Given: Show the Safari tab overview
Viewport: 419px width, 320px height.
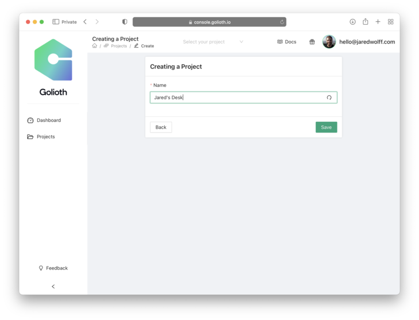Looking at the screenshot, I should (x=390, y=22).
